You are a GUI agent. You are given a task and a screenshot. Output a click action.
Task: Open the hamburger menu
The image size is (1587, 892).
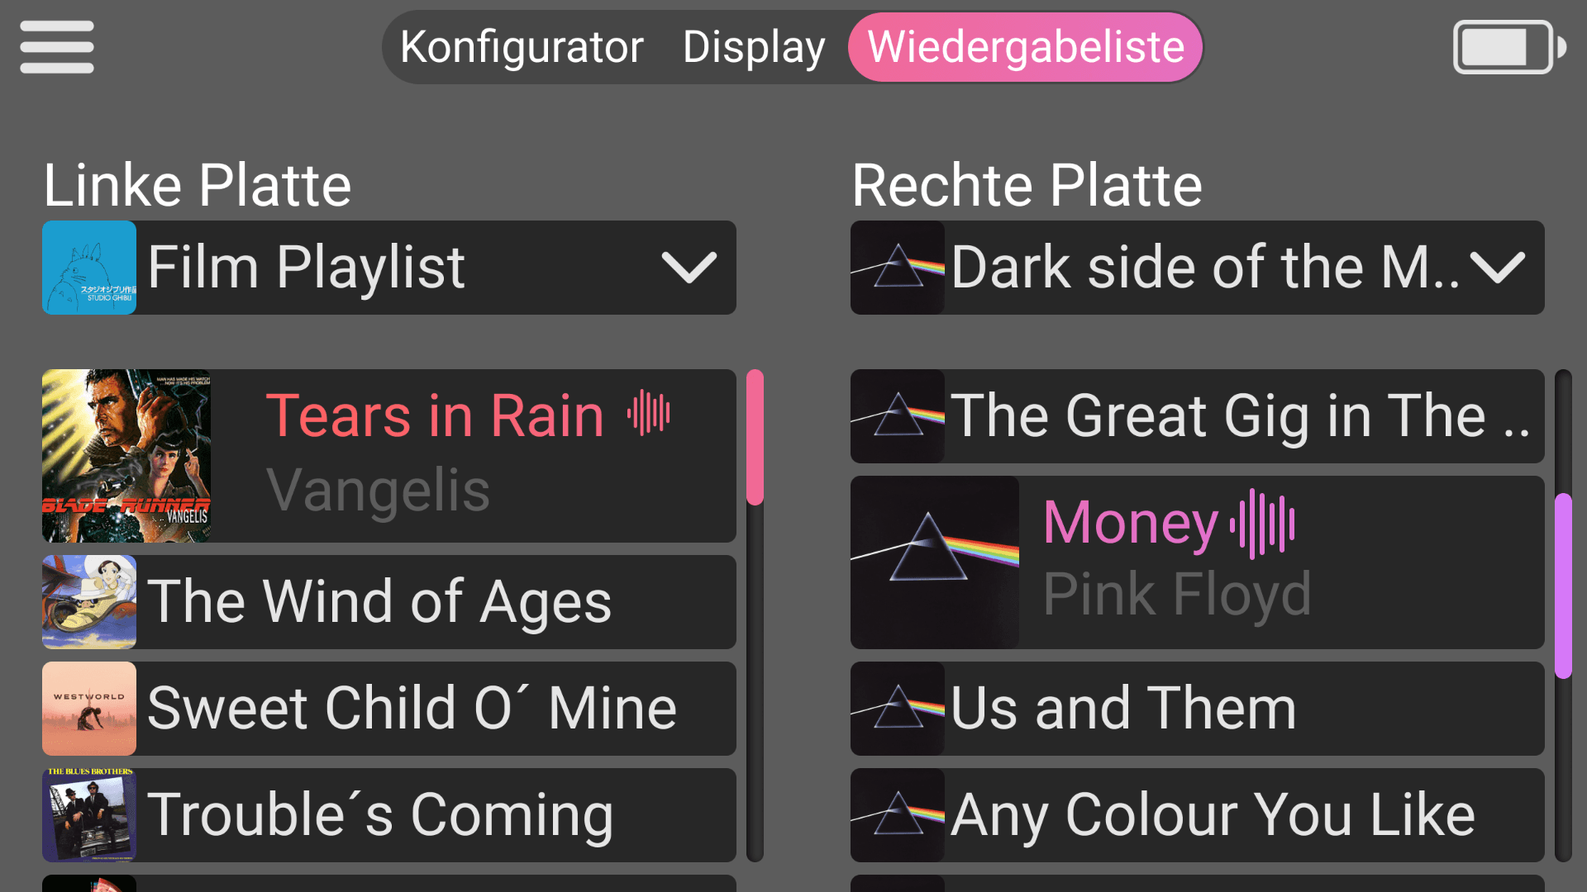point(57,47)
